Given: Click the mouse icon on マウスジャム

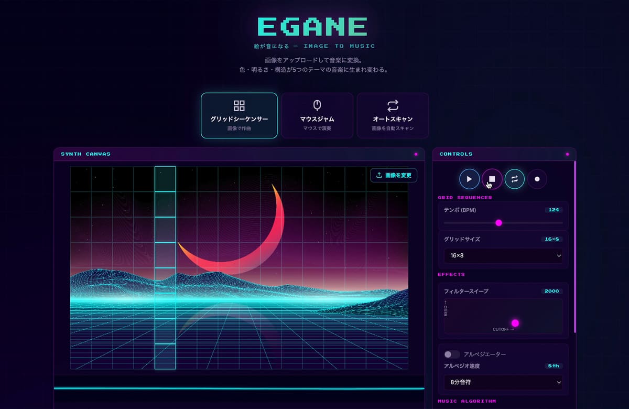Looking at the screenshot, I should (317, 105).
